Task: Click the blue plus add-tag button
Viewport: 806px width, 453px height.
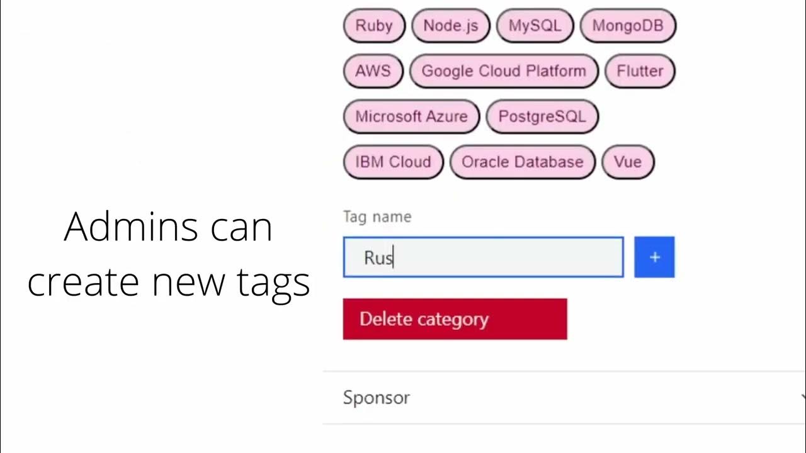Action: click(x=654, y=257)
